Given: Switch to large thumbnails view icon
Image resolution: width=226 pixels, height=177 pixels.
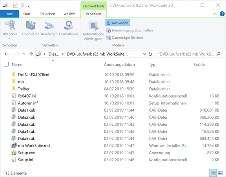Looking at the screenshot, I should coord(221,173).
